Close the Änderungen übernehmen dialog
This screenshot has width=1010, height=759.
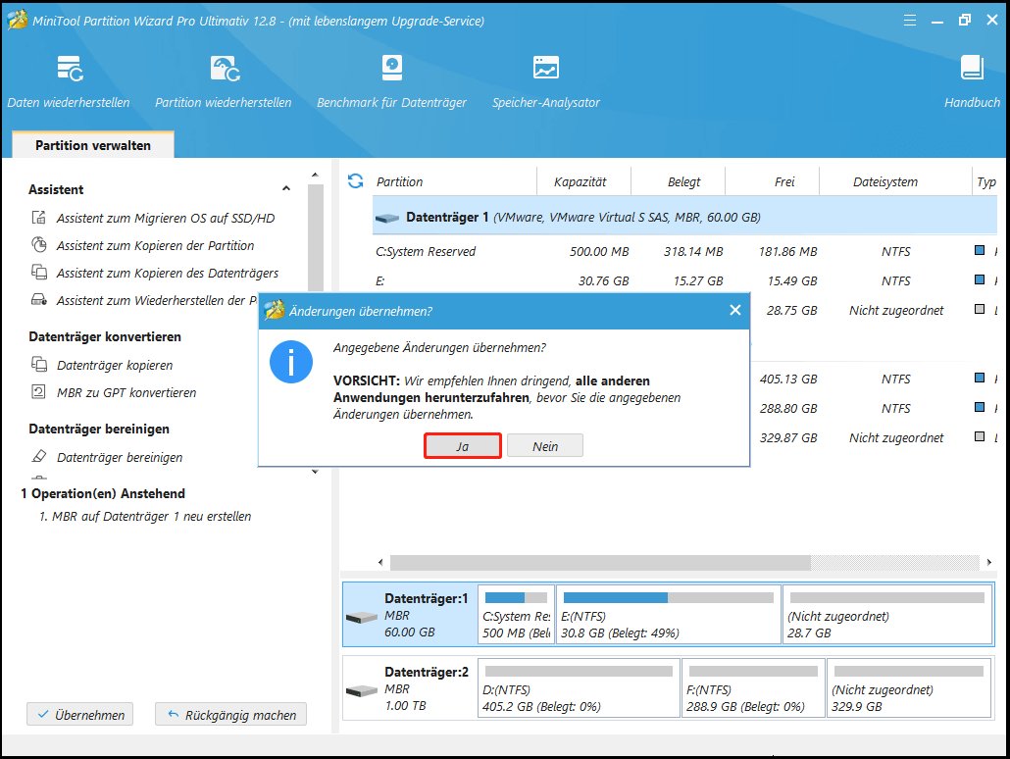pos(735,311)
